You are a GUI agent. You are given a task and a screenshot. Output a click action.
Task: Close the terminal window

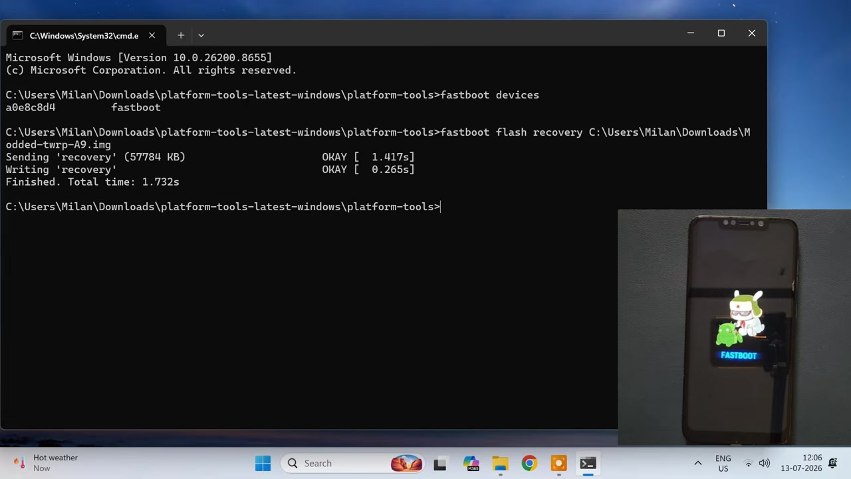click(x=752, y=33)
